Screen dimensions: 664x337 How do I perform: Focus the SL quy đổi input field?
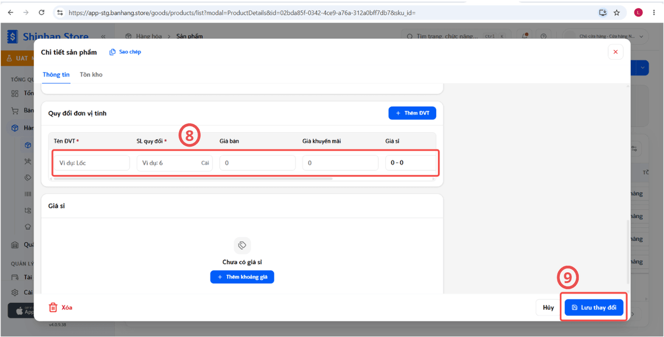pyautogui.click(x=175, y=163)
